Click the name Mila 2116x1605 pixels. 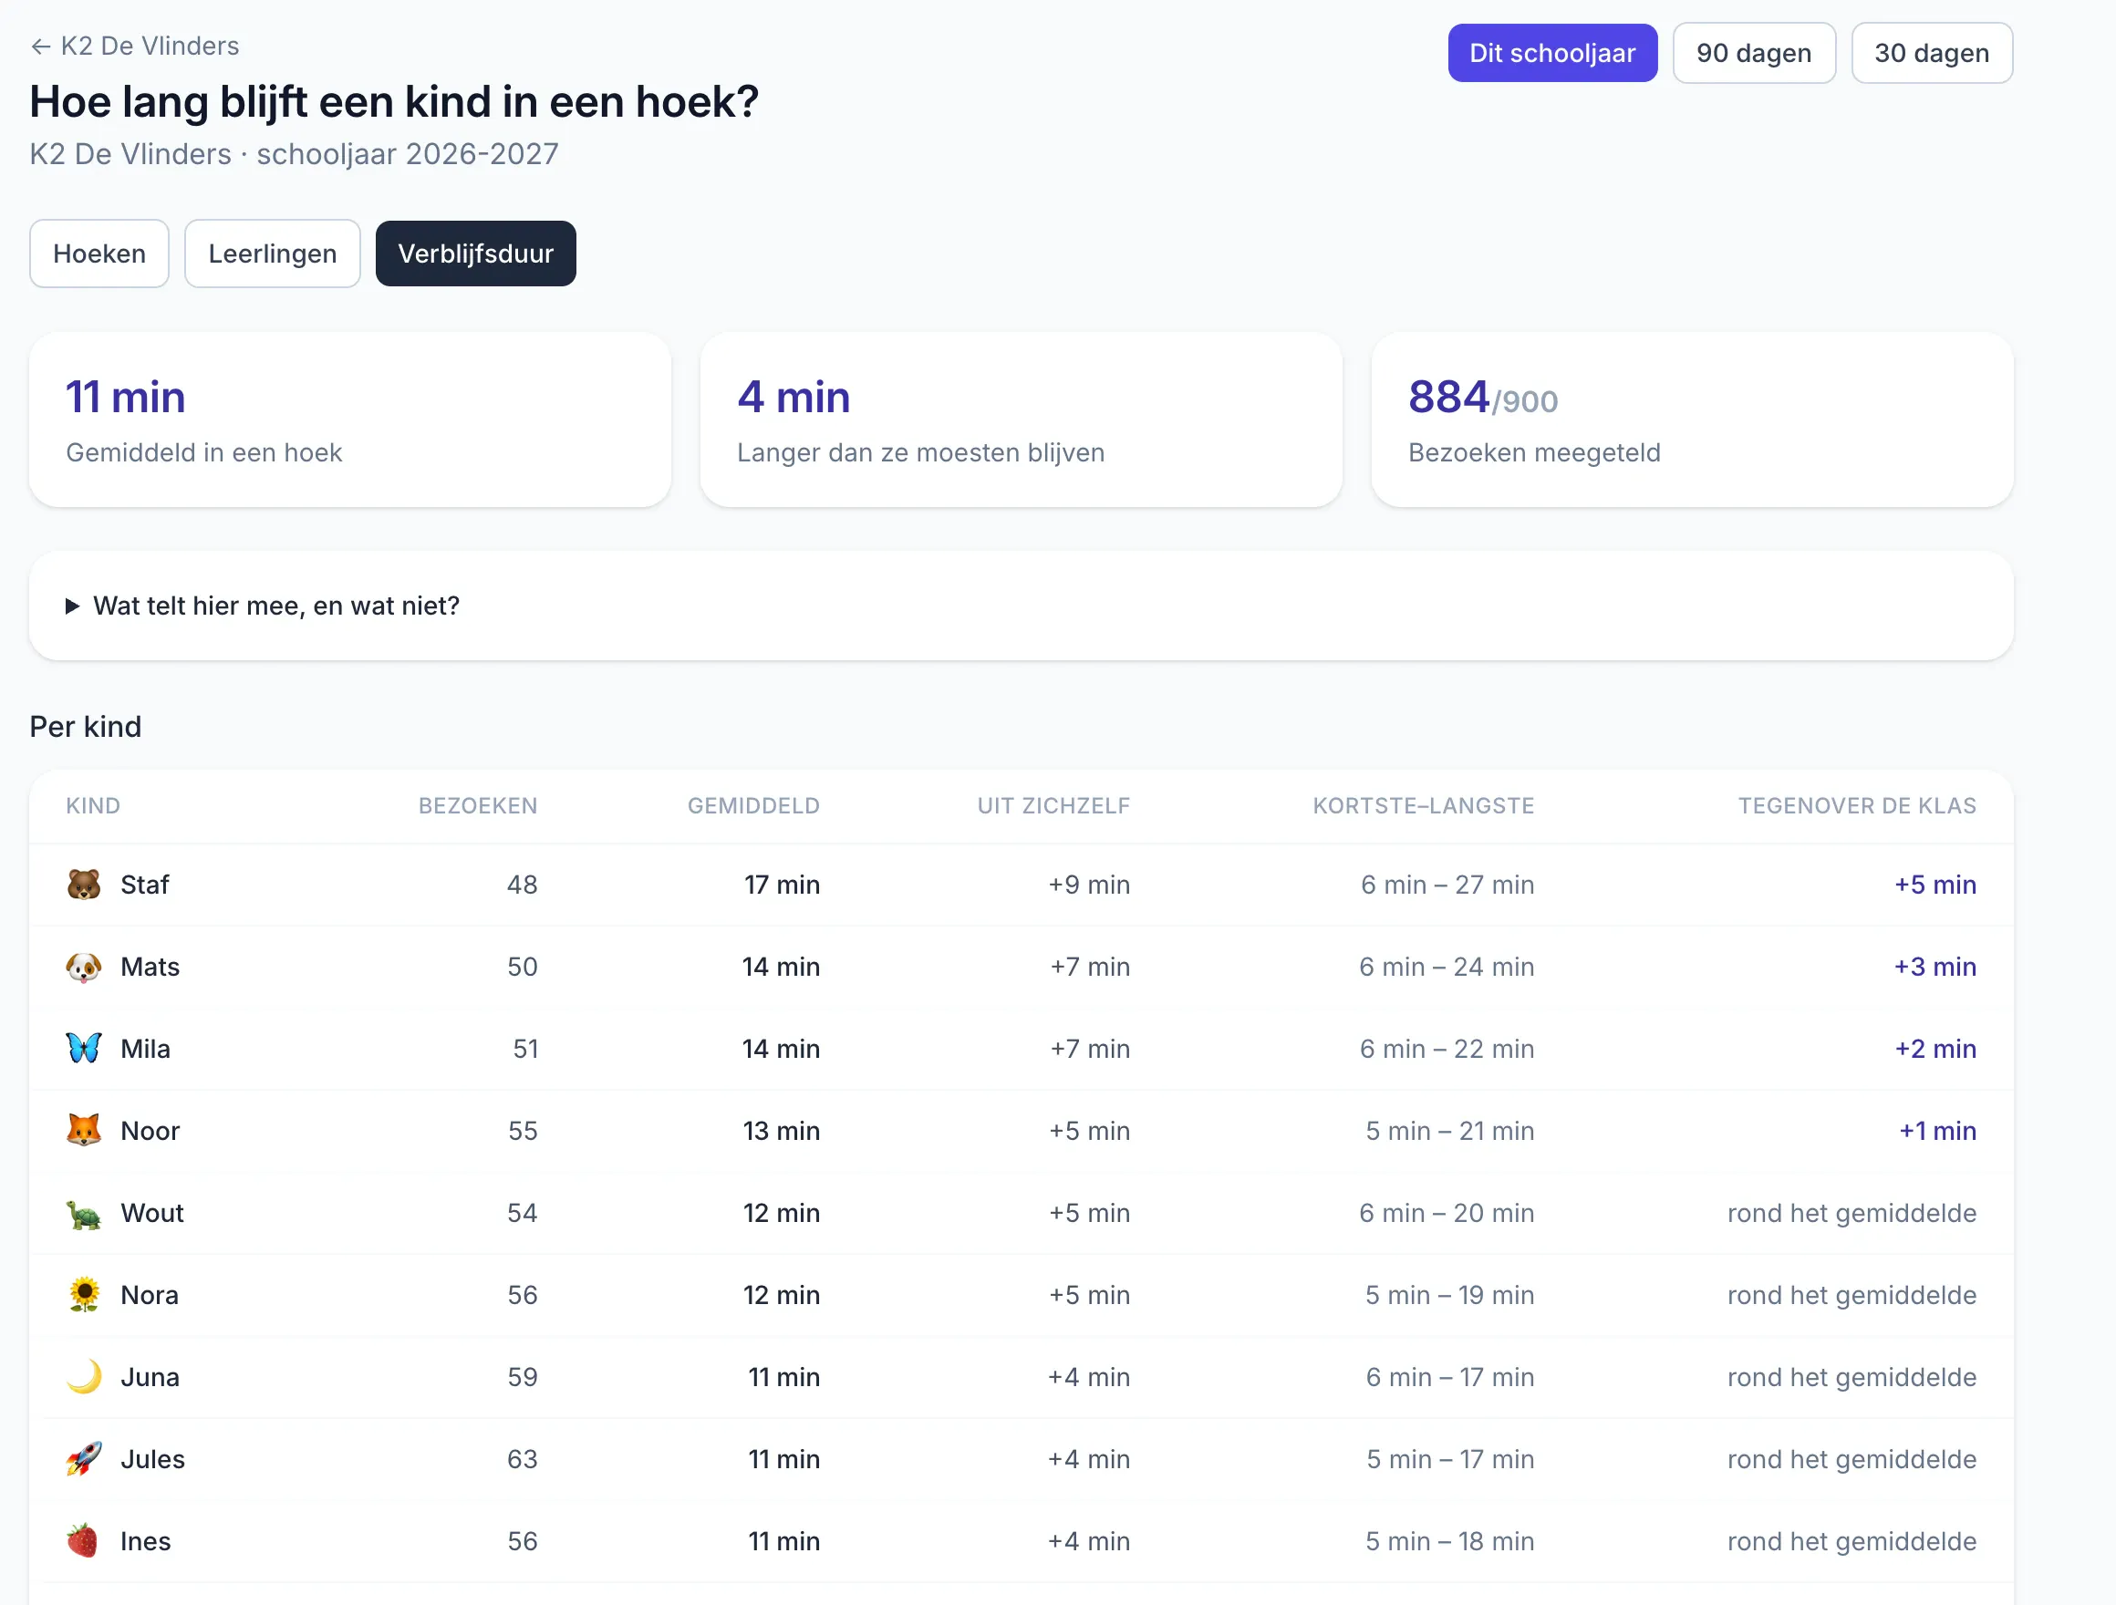pyautogui.click(x=145, y=1050)
